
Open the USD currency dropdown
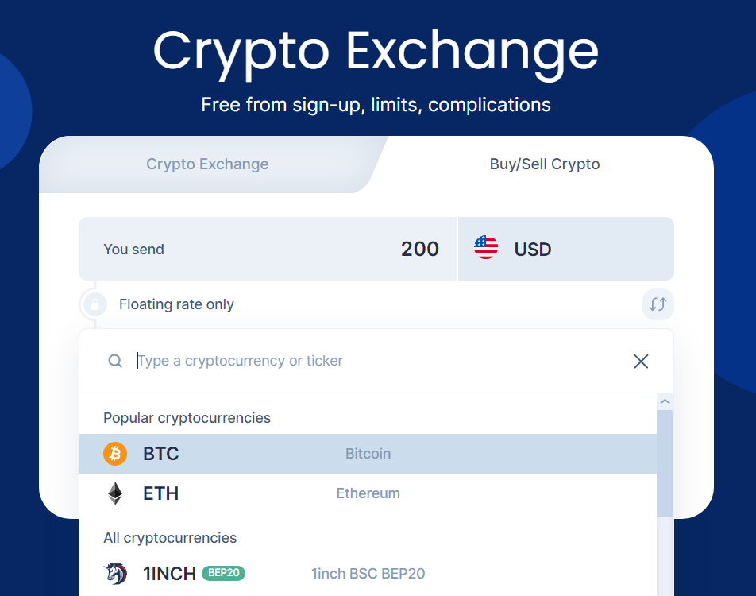565,249
